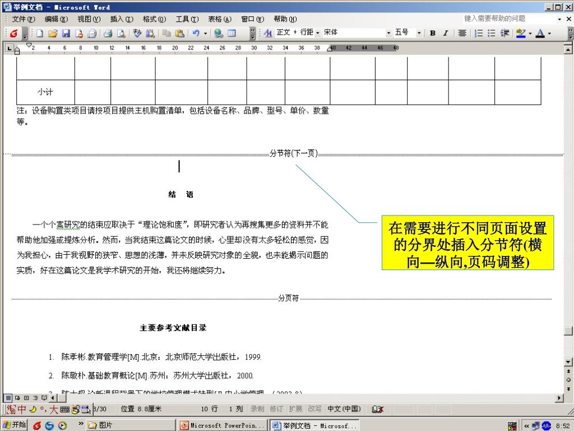Image resolution: width=574 pixels, height=431 pixels.
Task: Click the Insert Table grid icon
Action: click(x=232, y=33)
